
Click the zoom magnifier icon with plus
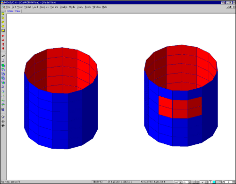(x=3, y=22)
